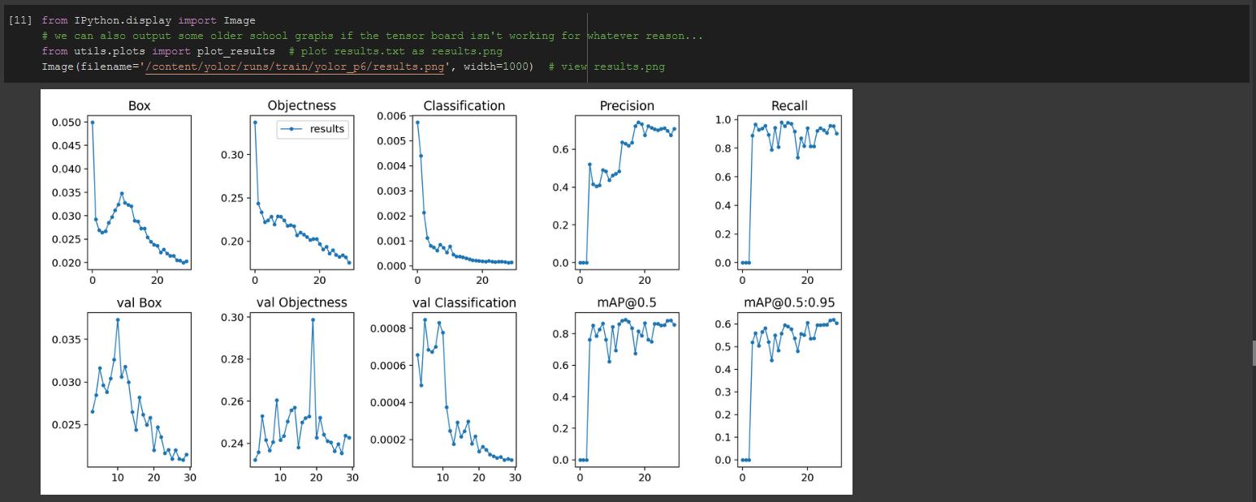Click the '# plot results.txt as results.png' comment

click(395, 51)
